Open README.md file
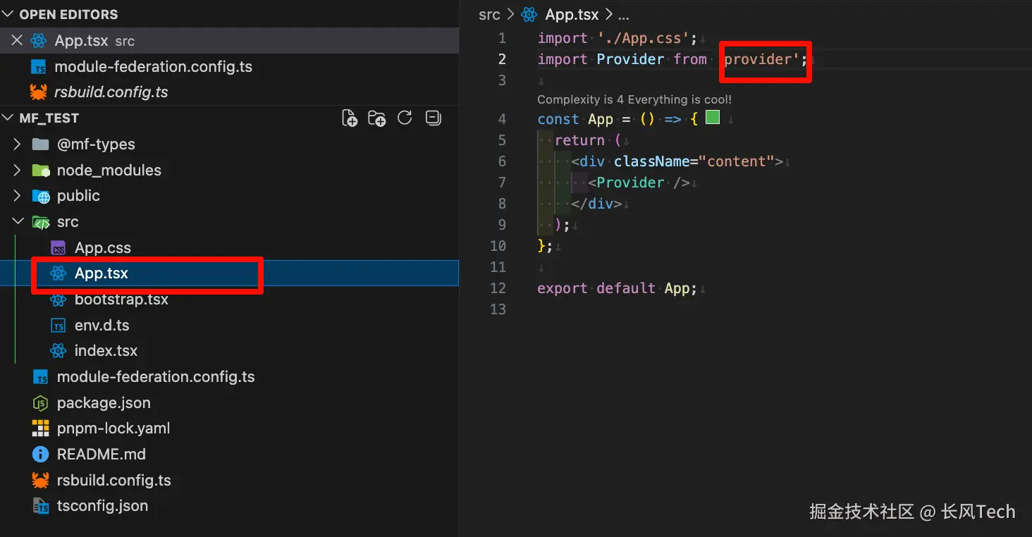 [x=229, y=455]
